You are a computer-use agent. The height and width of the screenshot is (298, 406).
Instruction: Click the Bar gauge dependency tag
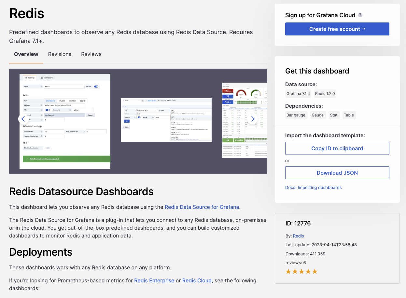296,115
